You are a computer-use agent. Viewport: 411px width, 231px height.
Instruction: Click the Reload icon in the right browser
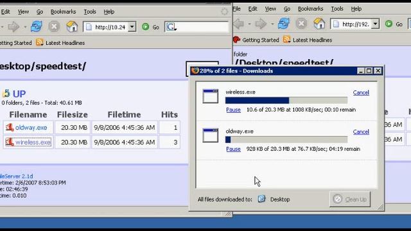tap(284, 24)
